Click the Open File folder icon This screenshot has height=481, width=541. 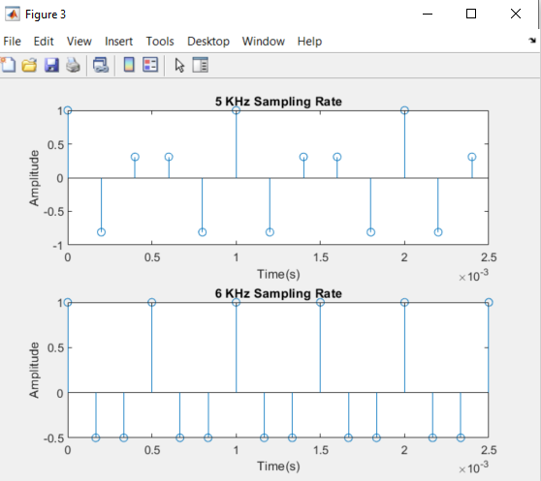(x=29, y=65)
